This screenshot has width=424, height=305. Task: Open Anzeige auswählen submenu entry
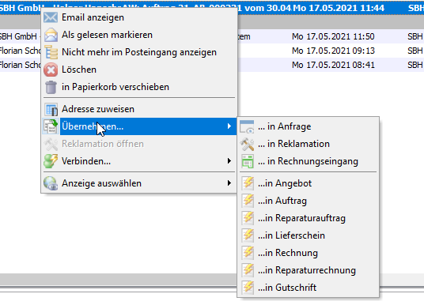coord(139,183)
